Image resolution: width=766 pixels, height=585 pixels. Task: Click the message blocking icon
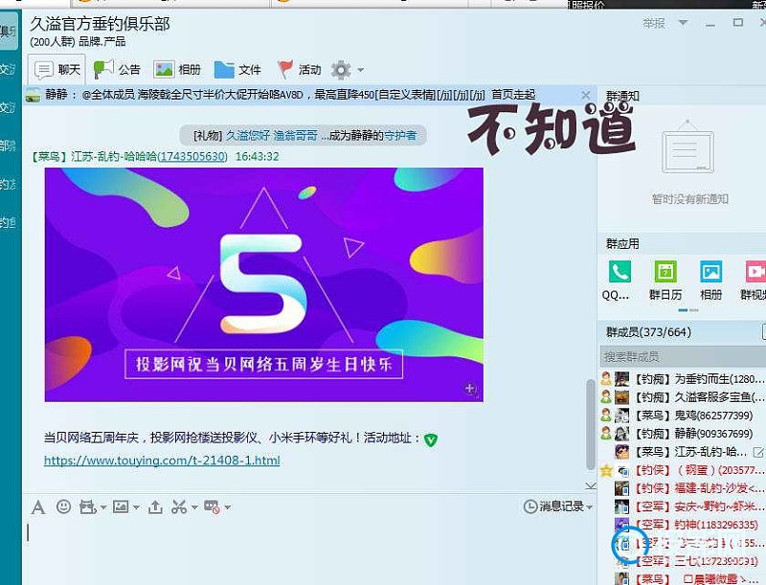[x=212, y=507]
